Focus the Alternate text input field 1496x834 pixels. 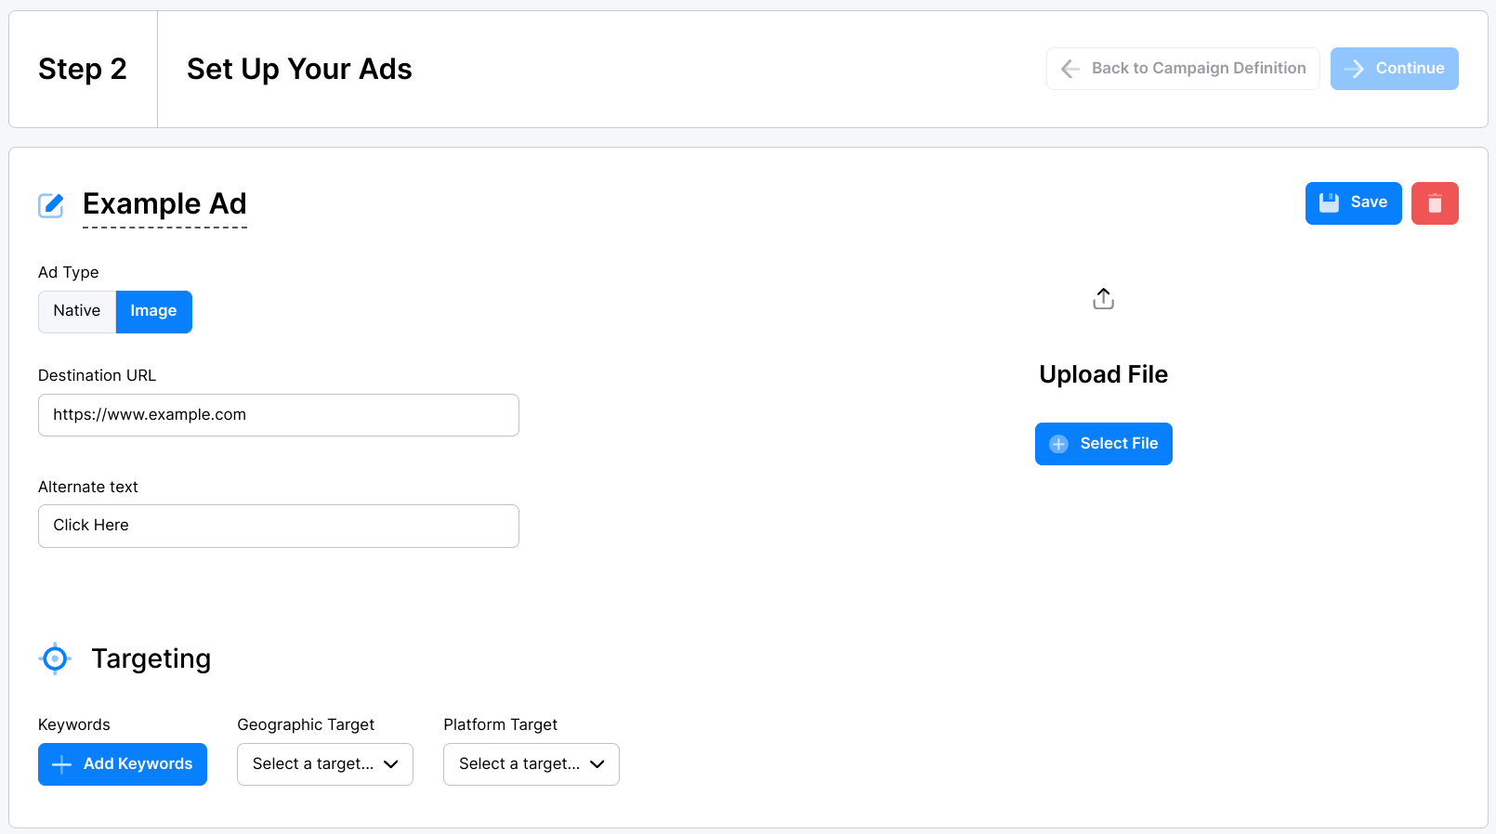click(x=279, y=527)
